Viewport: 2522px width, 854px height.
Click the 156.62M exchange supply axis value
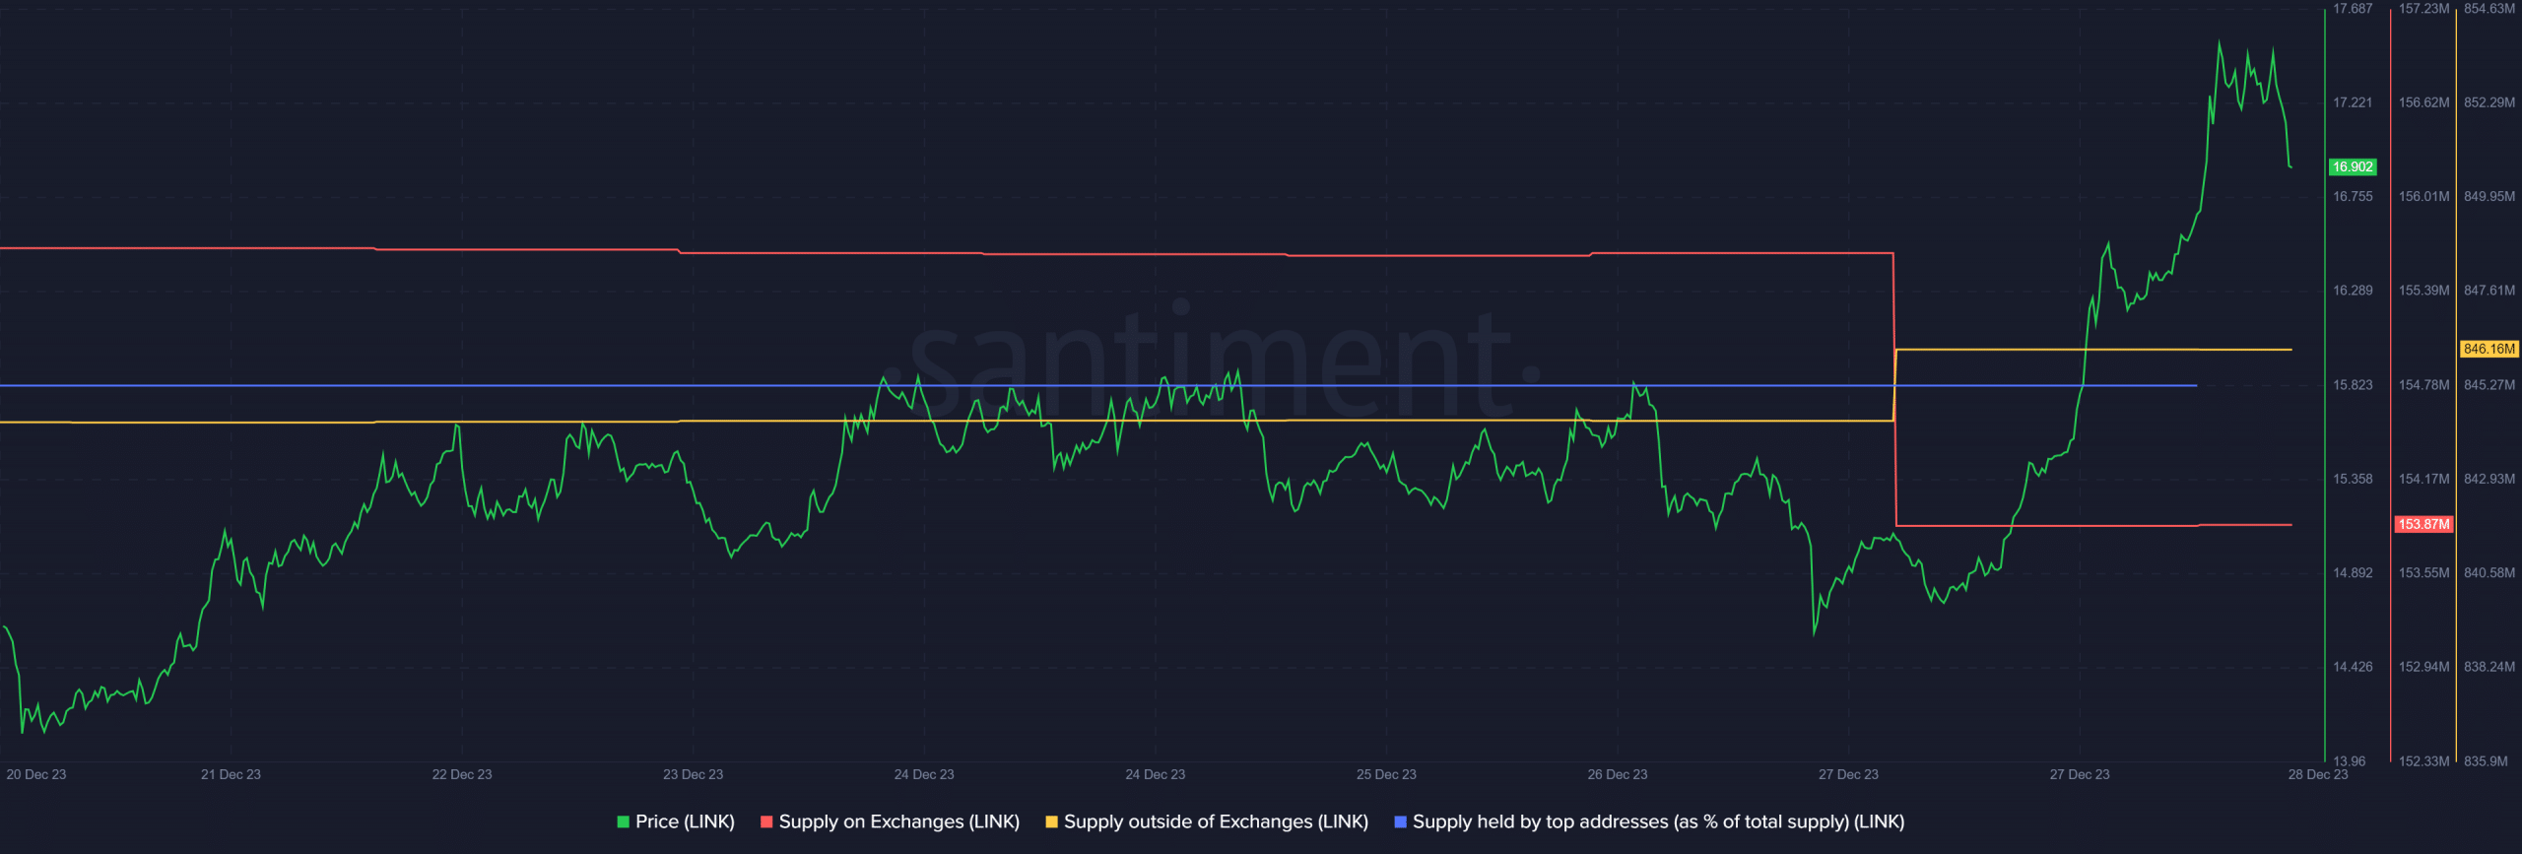click(2423, 102)
